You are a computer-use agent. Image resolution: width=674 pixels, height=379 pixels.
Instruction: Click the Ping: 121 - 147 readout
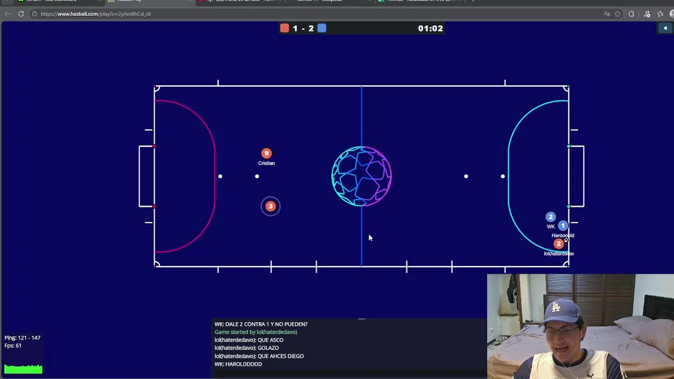22,338
